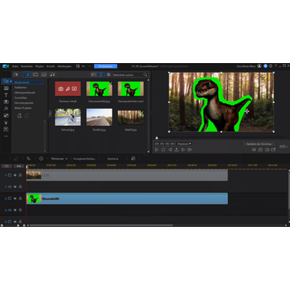Open the Datei menu
Image resolution: width=290 pixels, height=290 pixels.
point(15,66)
